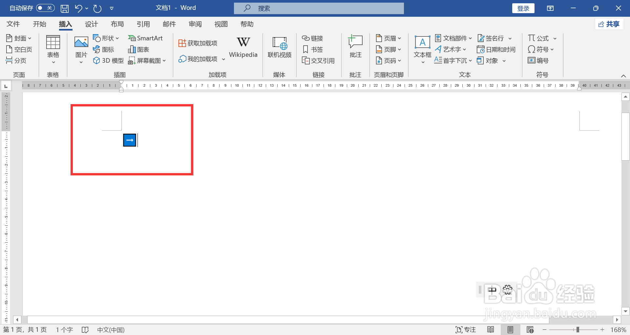Click 获取加载项 get add-ins
This screenshot has height=335, width=630.
[198, 43]
